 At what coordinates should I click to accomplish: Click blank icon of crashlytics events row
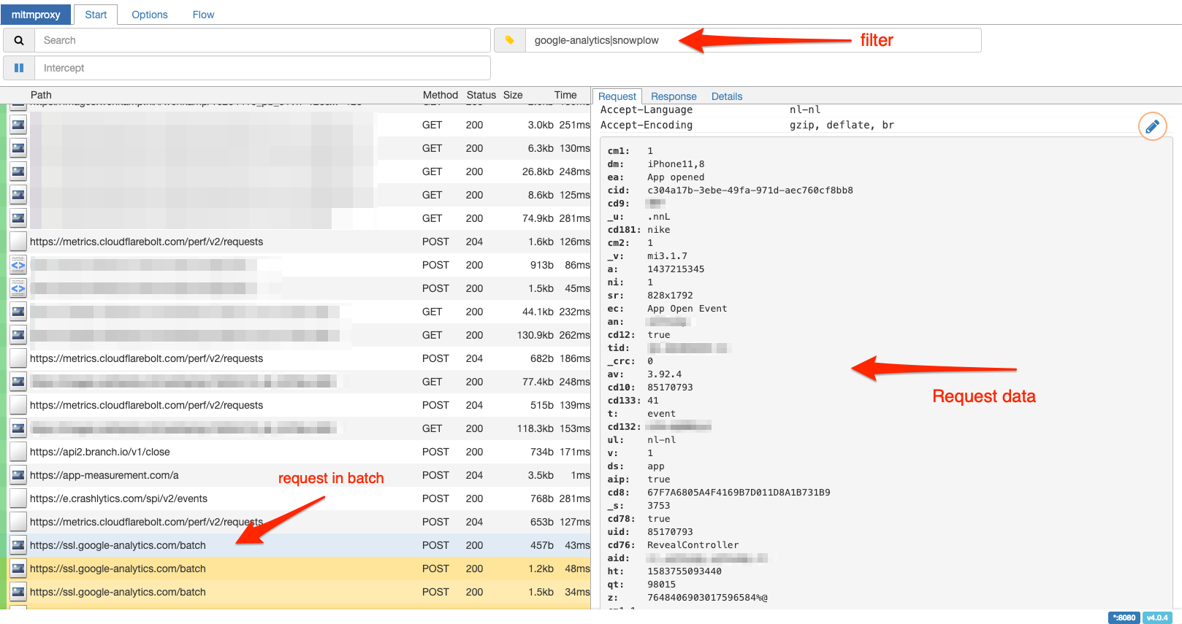(x=18, y=498)
